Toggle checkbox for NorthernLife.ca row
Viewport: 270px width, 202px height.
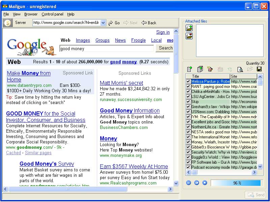pyautogui.click(x=188, y=127)
